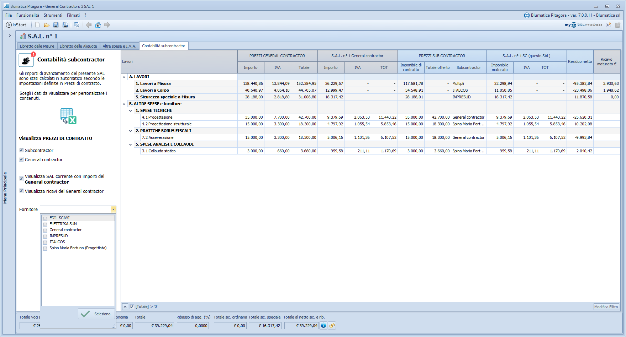Image resolution: width=626 pixels, height=337 pixels.
Task: Open a file with the folder icon
Action: 47,25
